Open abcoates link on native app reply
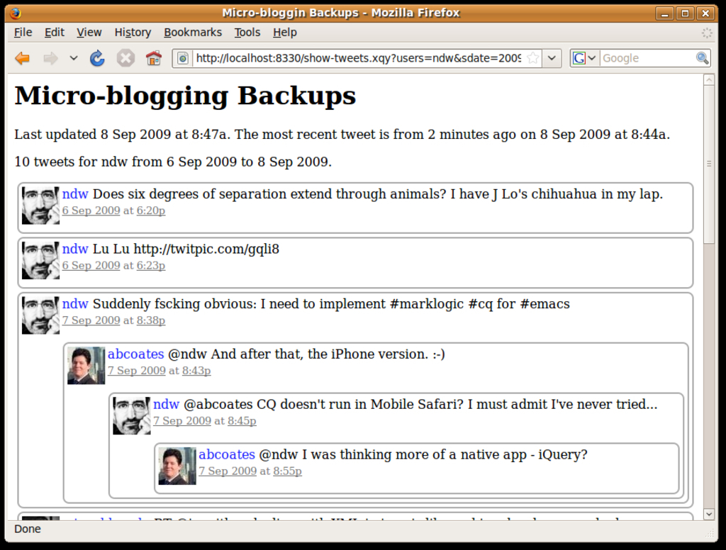 tap(227, 454)
